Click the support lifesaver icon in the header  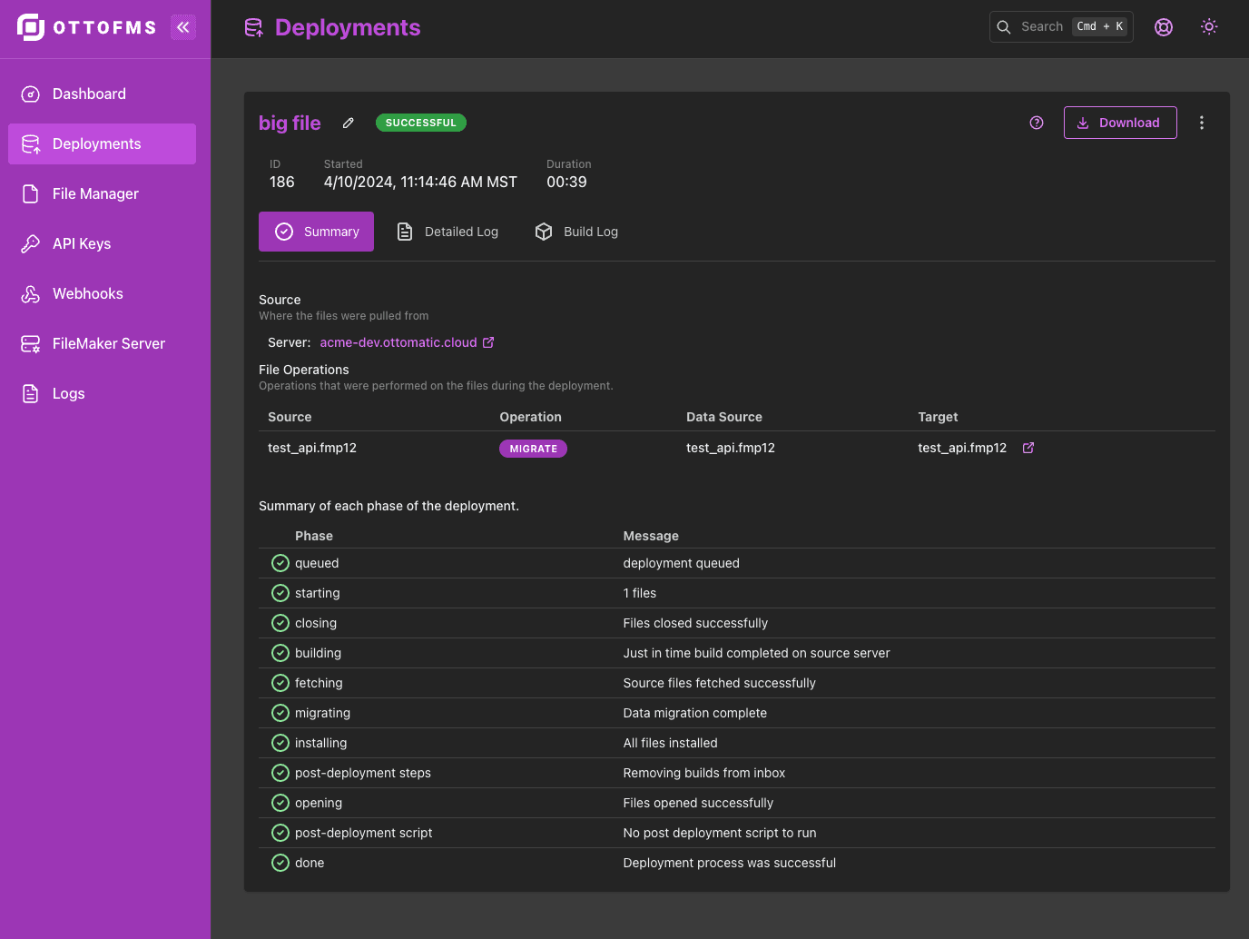click(1163, 26)
